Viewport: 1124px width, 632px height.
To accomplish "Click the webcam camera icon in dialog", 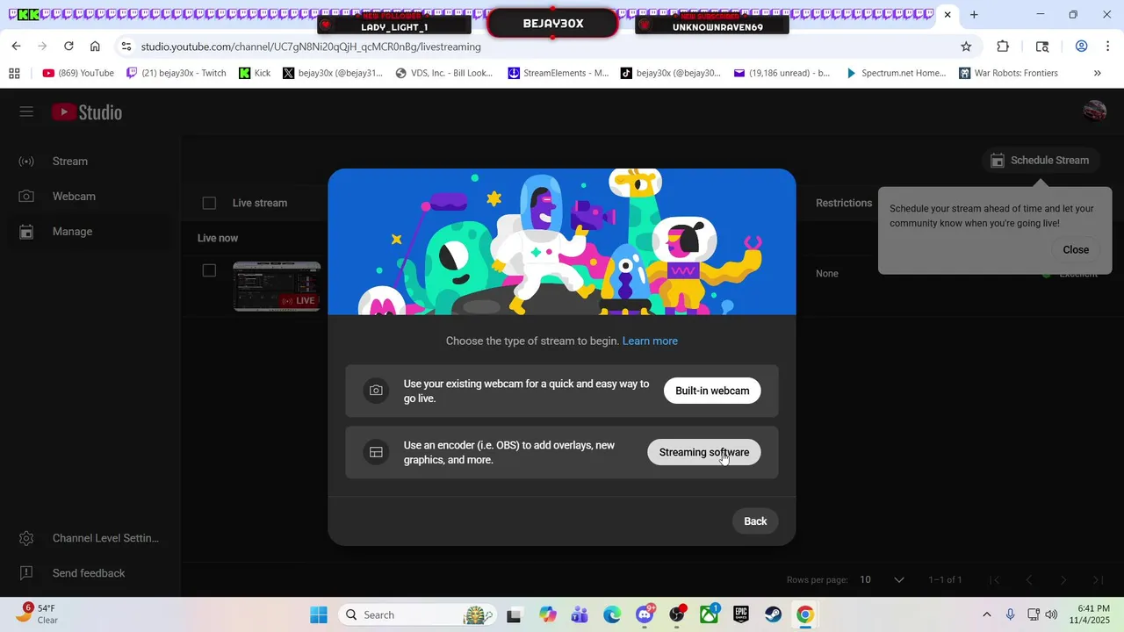I will point(376,391).
